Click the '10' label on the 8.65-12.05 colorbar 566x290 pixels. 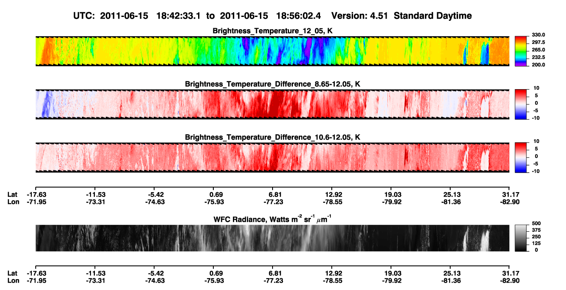[x=537, y=87]
